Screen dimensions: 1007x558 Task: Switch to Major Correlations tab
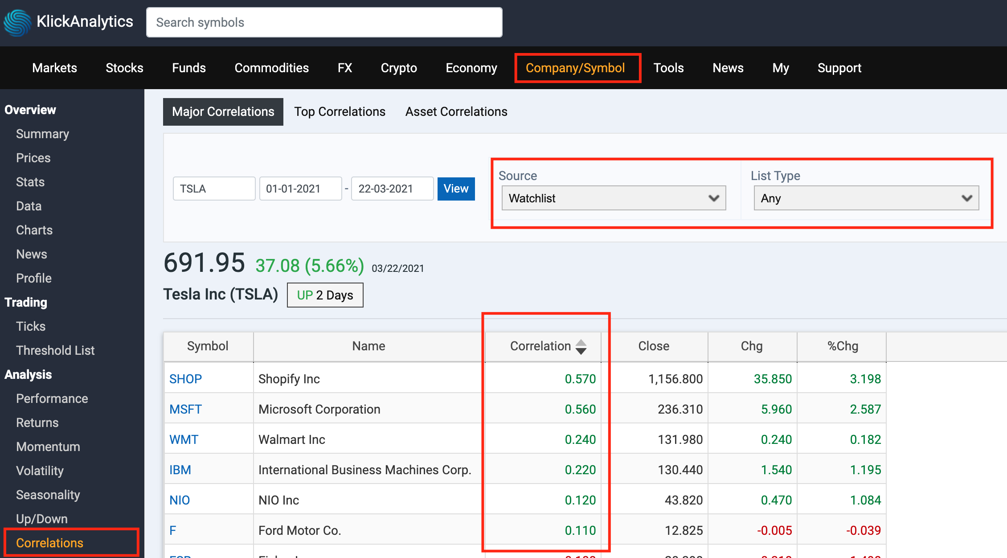pos(223,111)
